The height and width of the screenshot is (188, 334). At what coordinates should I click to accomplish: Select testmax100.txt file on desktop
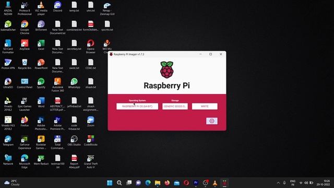(57, 161)
